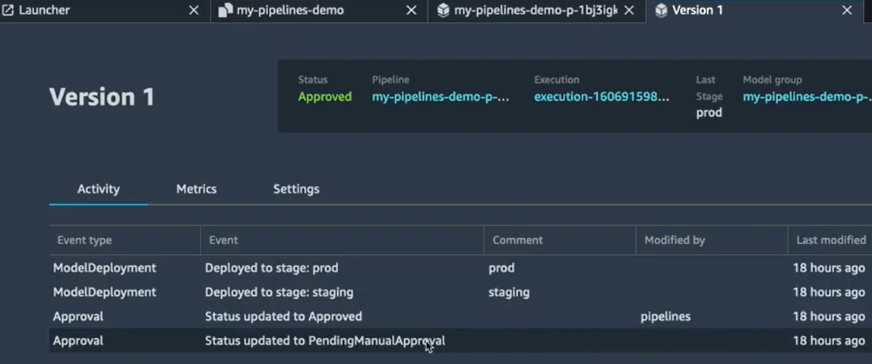Click the Launcher tab icon
The width and height of the screenshot is (872, 364).
pos(9,11)
